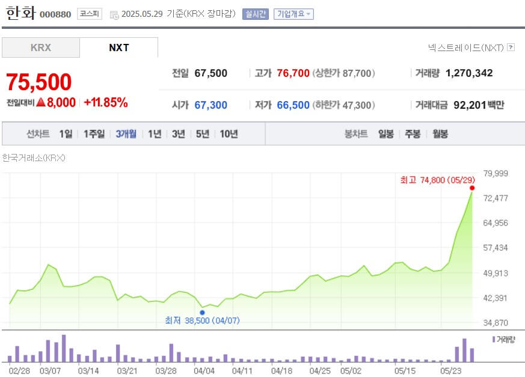Click the 전일대비 8,000 change amount
The height and width of the screenshot is (377, 525).
(x=41, y=102)
